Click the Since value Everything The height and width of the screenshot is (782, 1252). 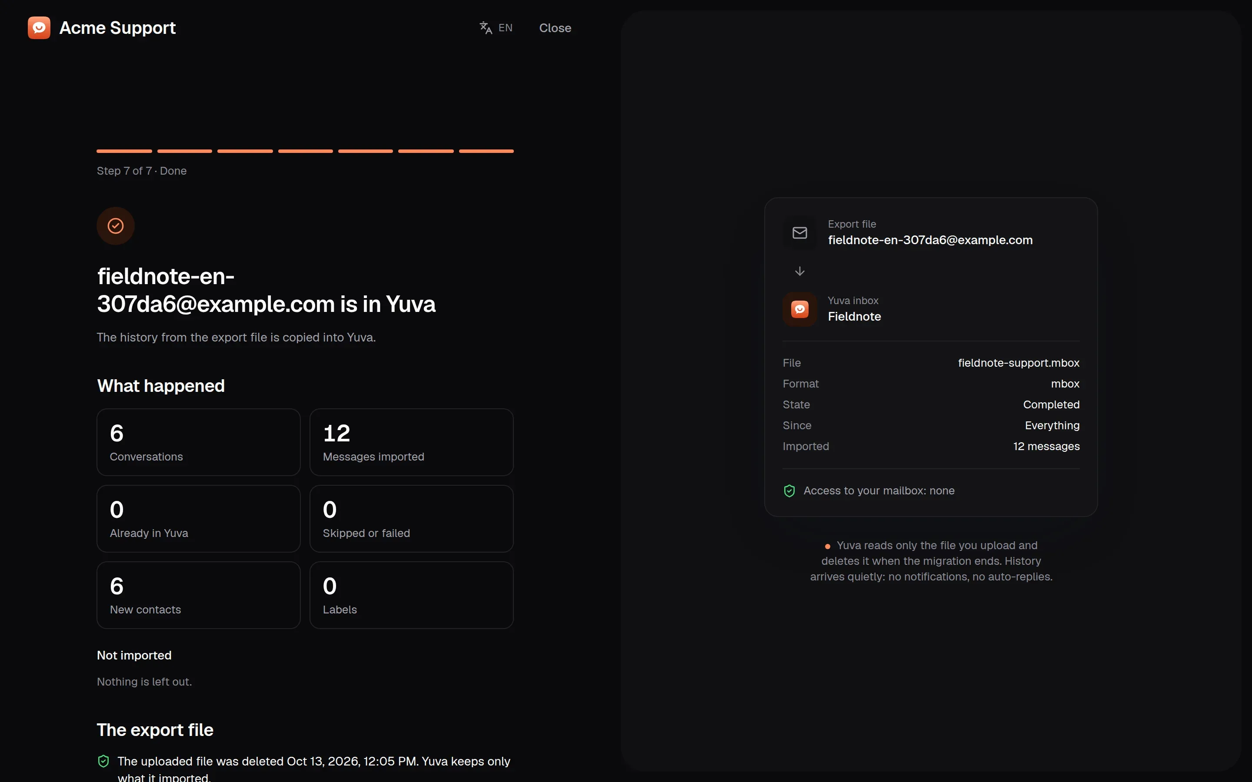[x=1052, y=426]
